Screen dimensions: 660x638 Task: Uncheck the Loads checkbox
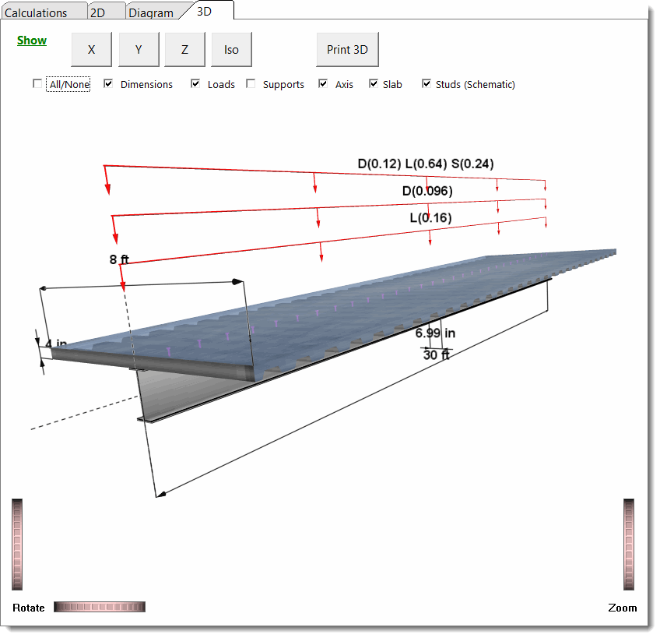tap(195, 83)
